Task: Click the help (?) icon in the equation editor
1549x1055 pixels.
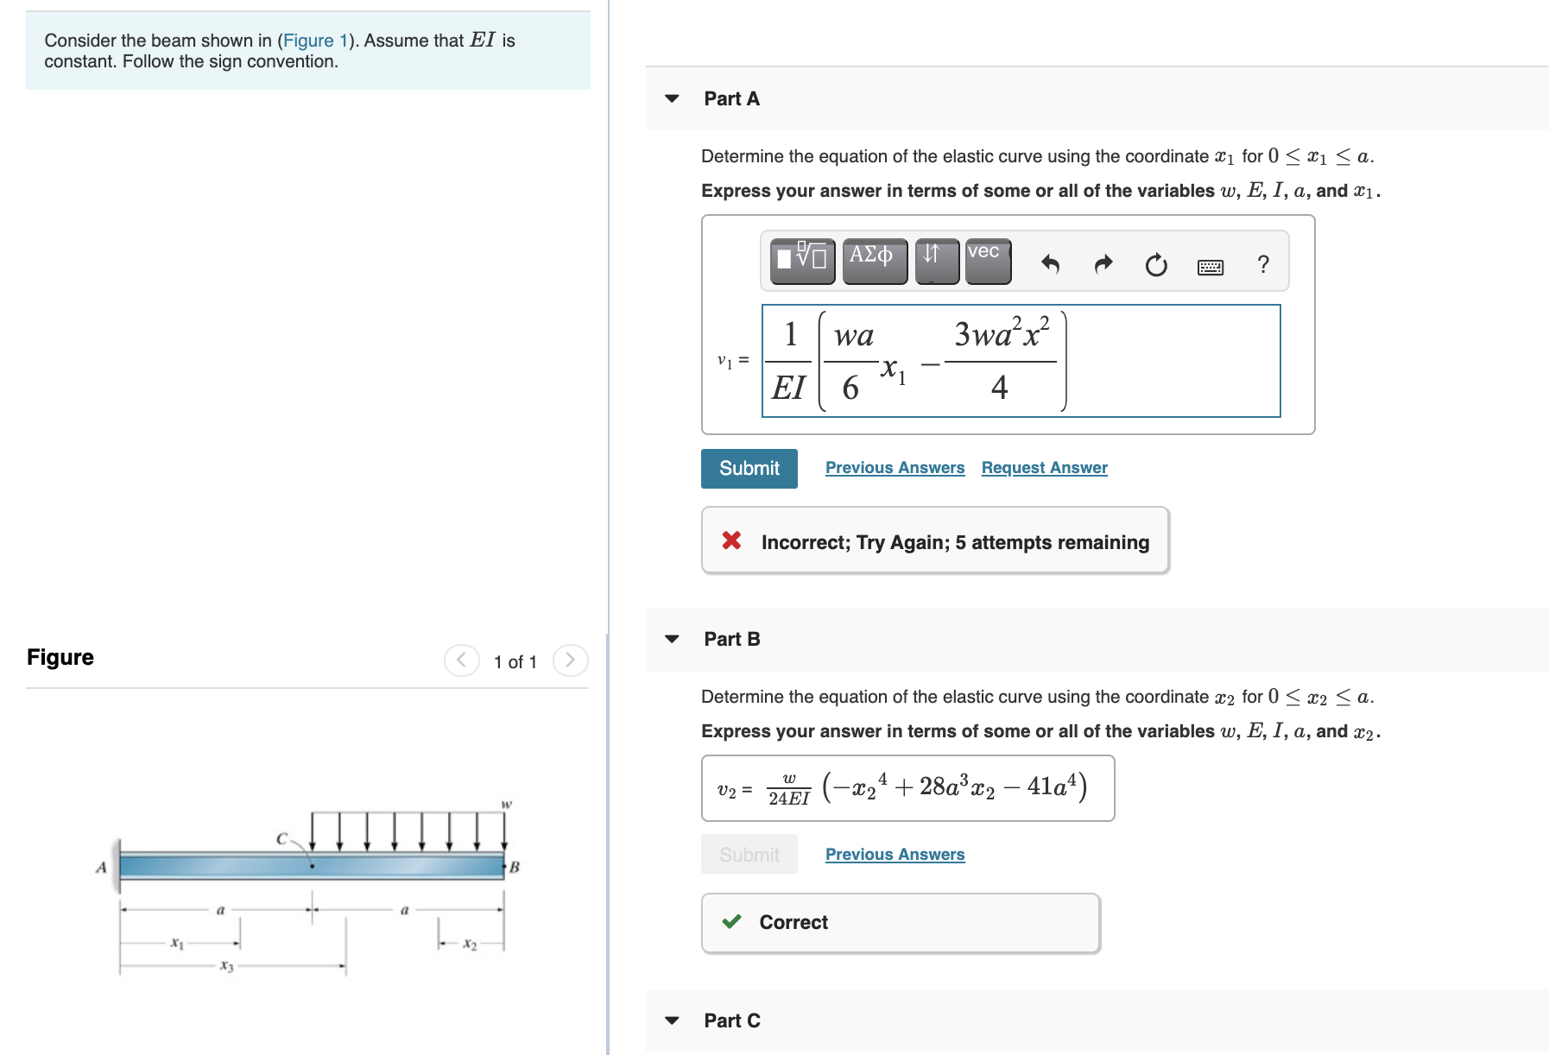Action: (1262, 264)
